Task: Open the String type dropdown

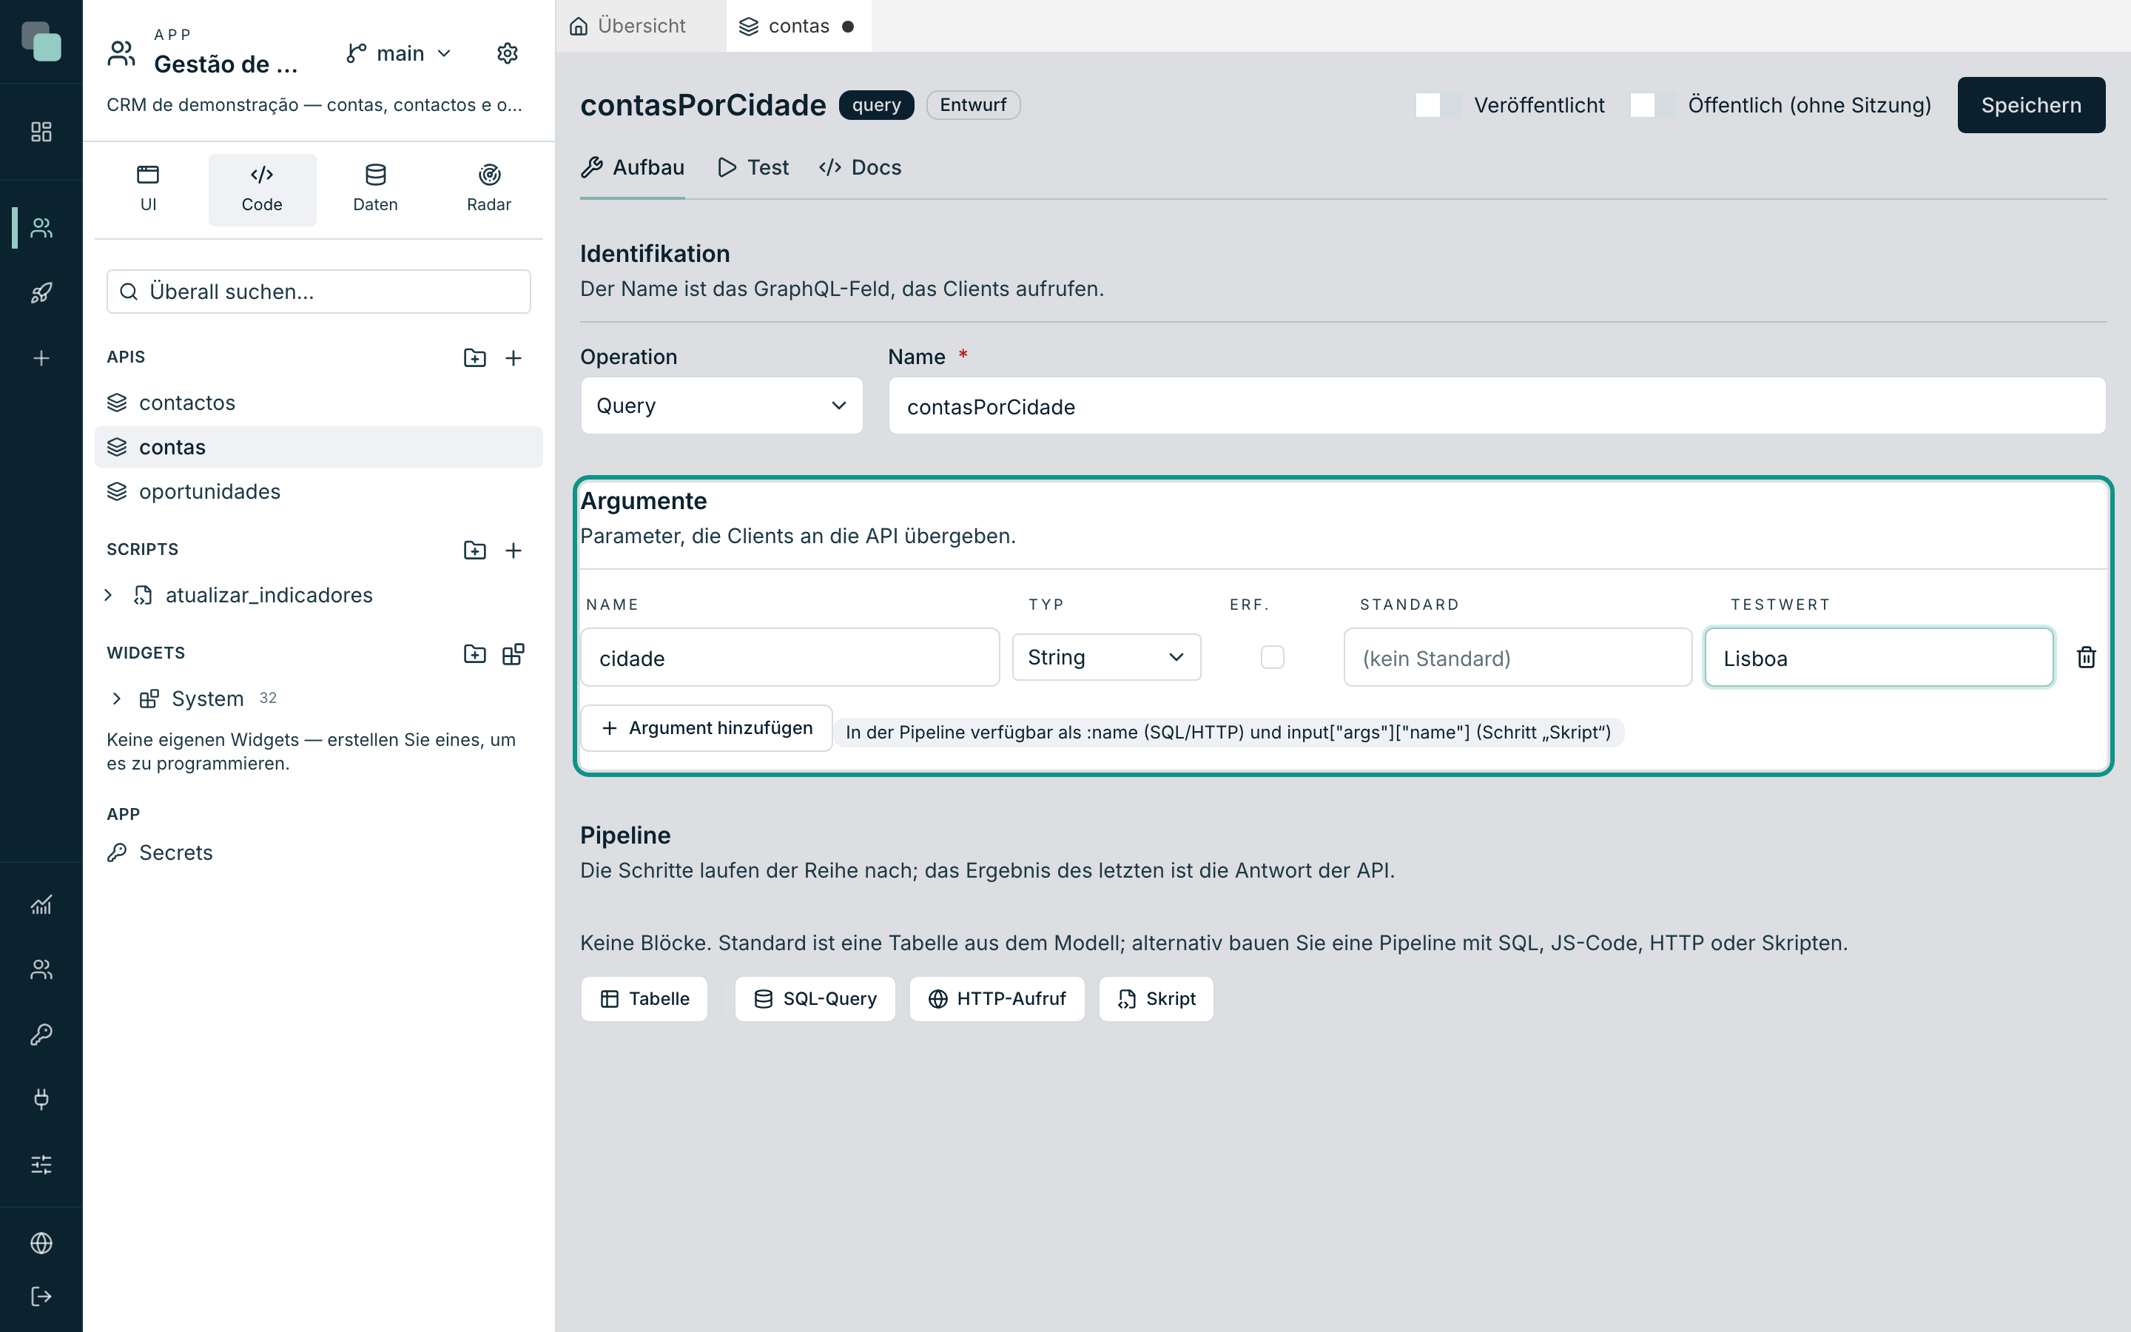Action: click(x=1106, y=657)
